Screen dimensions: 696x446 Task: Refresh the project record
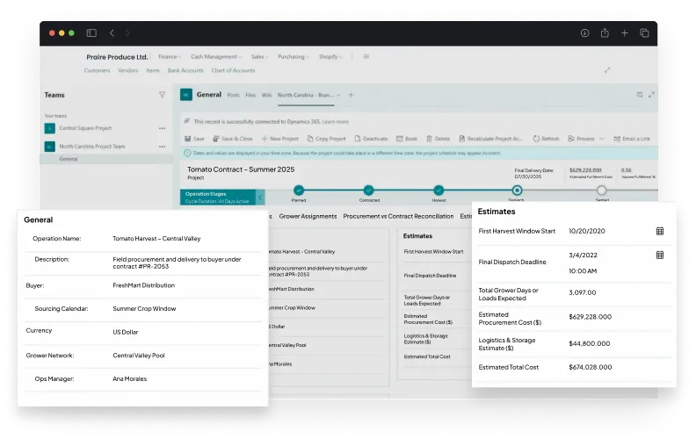(x=546, y=139)
